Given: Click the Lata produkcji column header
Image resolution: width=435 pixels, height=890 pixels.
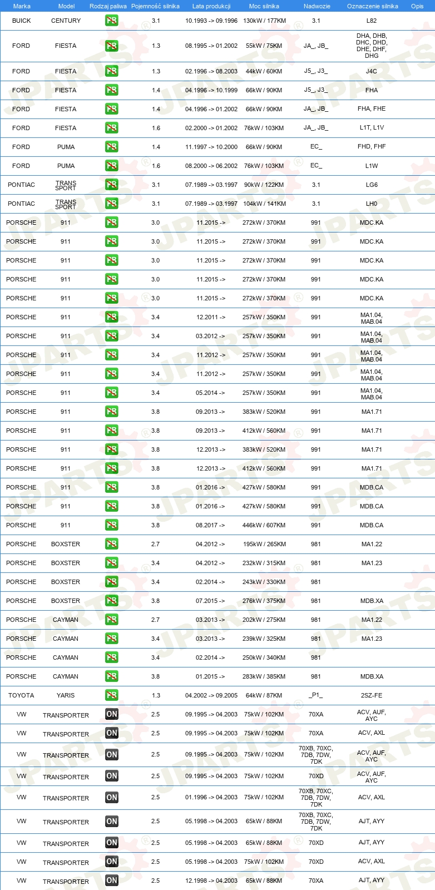Looking at the screenshot, I should pos(211,6).
